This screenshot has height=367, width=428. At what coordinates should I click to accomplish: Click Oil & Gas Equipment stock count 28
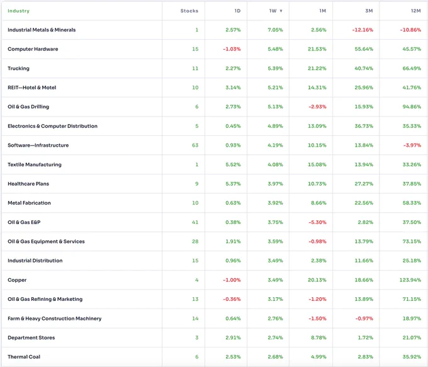195,241
